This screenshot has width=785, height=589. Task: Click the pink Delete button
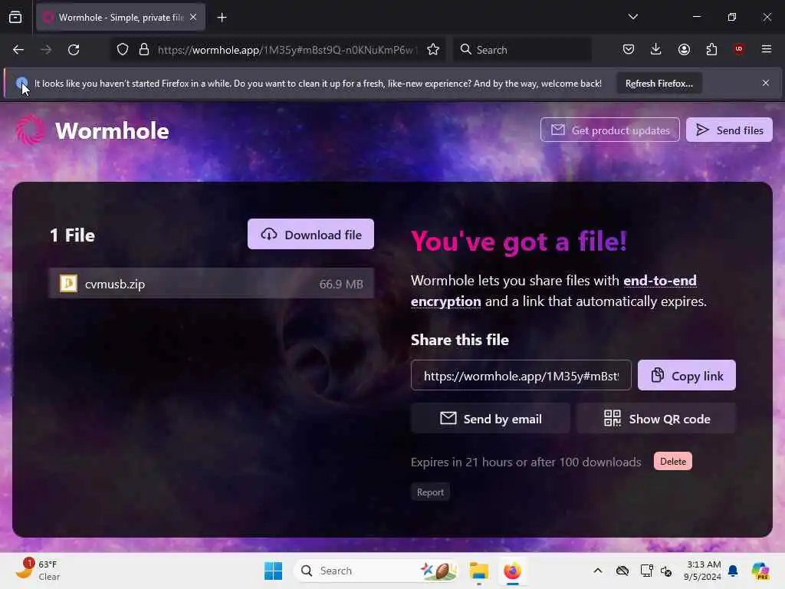coord(673,461)
